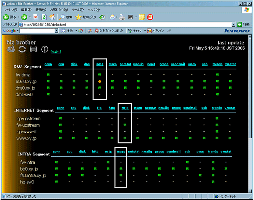254x200 pixels.
Task: Click the 移動 (Go) button
Action: 243,24
